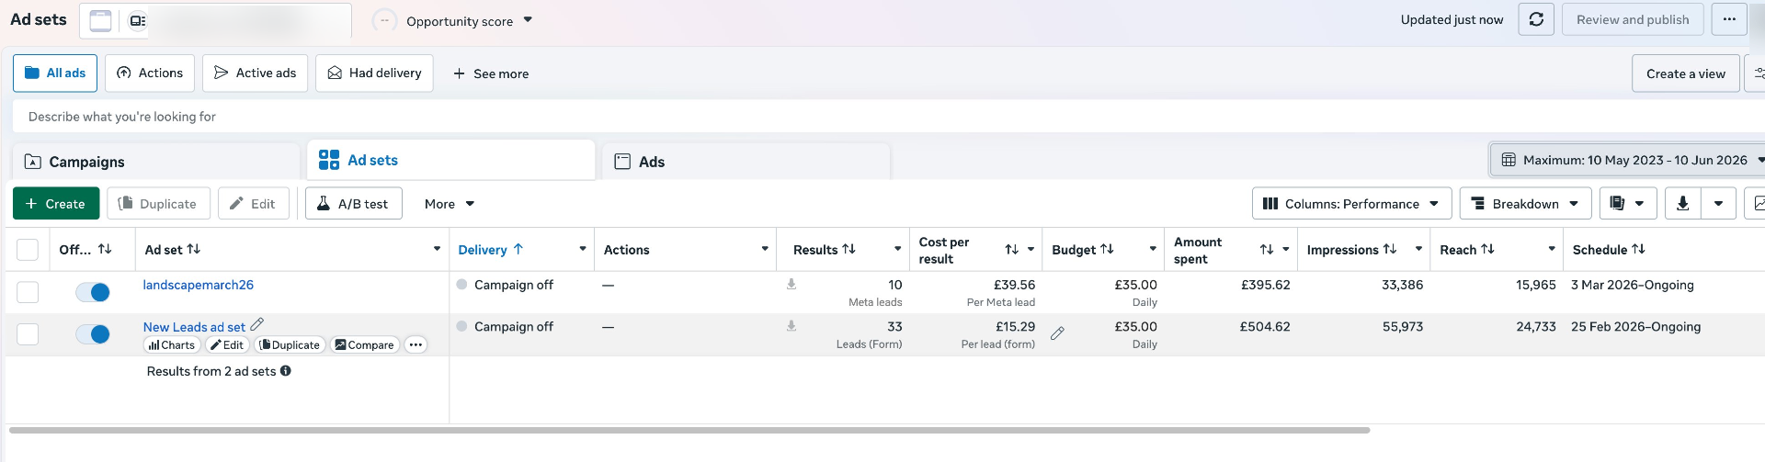Click the opportunity score circle indicator
Screen dimensions: 1765x462
point(384,20)
